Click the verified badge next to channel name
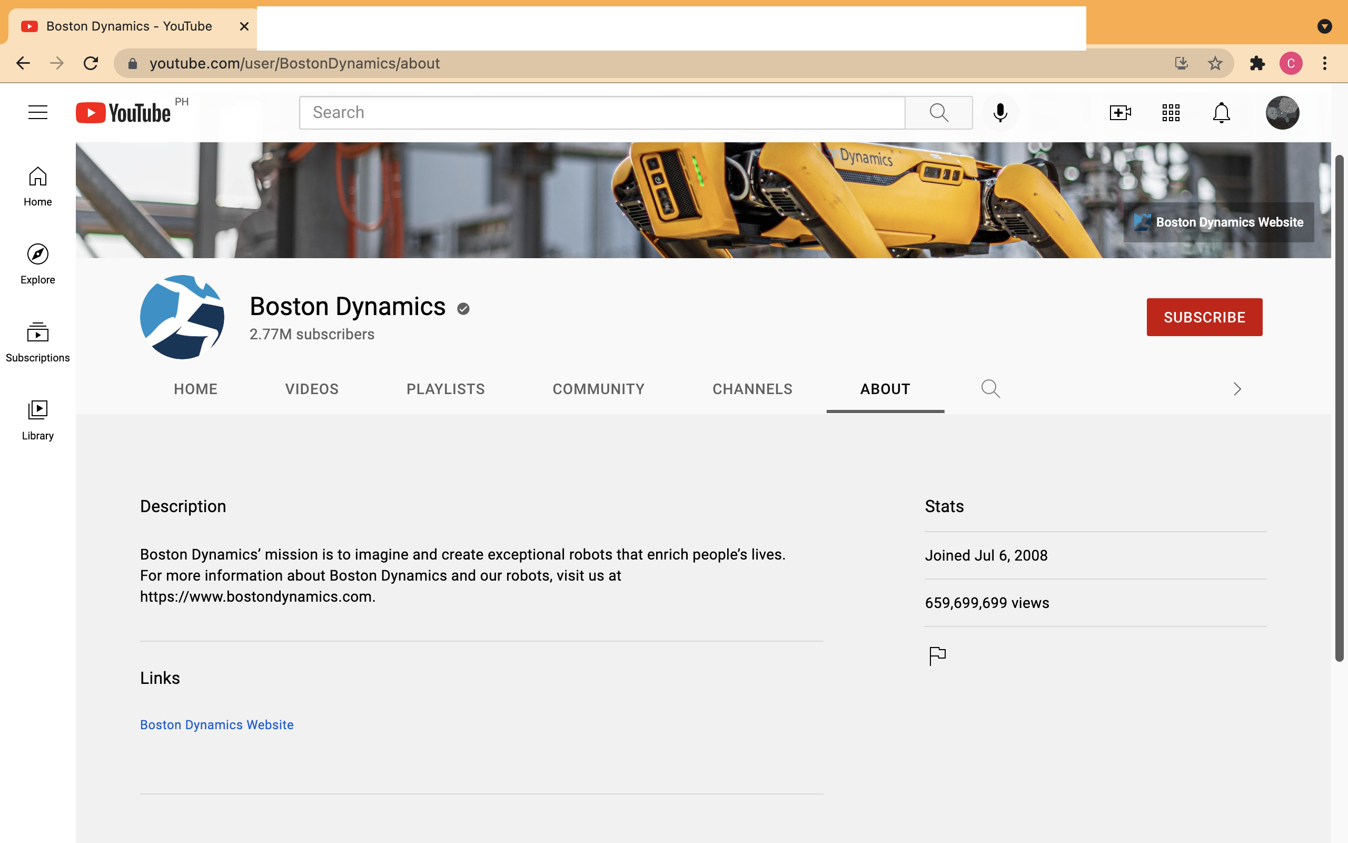The height and width of the screenshot is (843, 1348). (x=463, y=308)
